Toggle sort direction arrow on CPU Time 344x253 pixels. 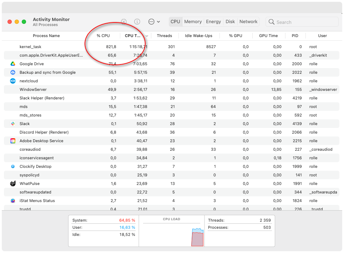pos(147,36)
